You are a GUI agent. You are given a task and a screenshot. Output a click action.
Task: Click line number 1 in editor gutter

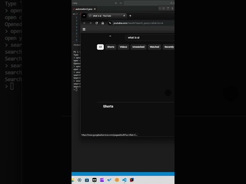click(76, 17)
